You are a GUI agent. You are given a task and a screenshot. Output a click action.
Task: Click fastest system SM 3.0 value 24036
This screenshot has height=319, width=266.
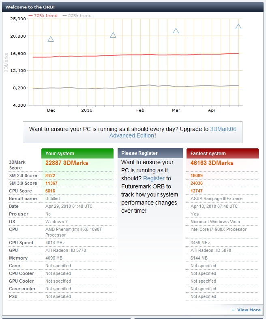click(197, 183)
